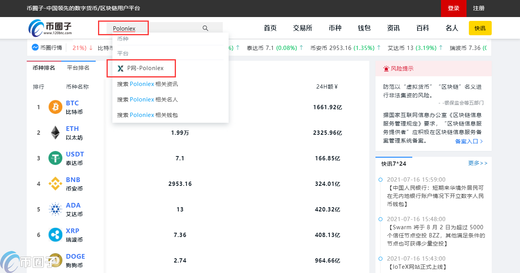Screen dimensions: 520x273
Task: Switch to 平台排名 tab
Action: 78,68
